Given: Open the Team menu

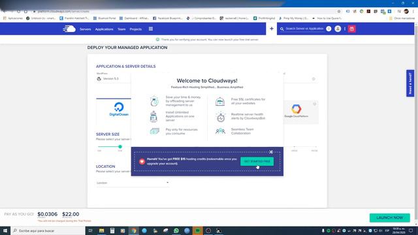Looking at the screenshot, I should [x=121, y=29].
